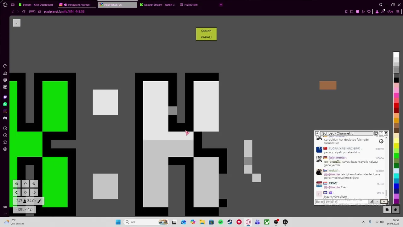The image size is (403, 227).
Task: Open the tr channel selector
Action: 384,201
